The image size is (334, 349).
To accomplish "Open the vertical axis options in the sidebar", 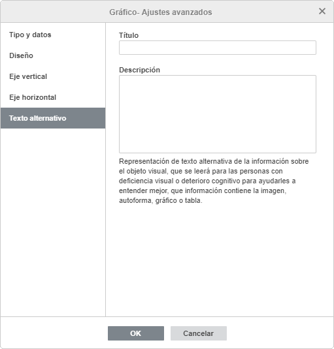I will click(53, 76).
